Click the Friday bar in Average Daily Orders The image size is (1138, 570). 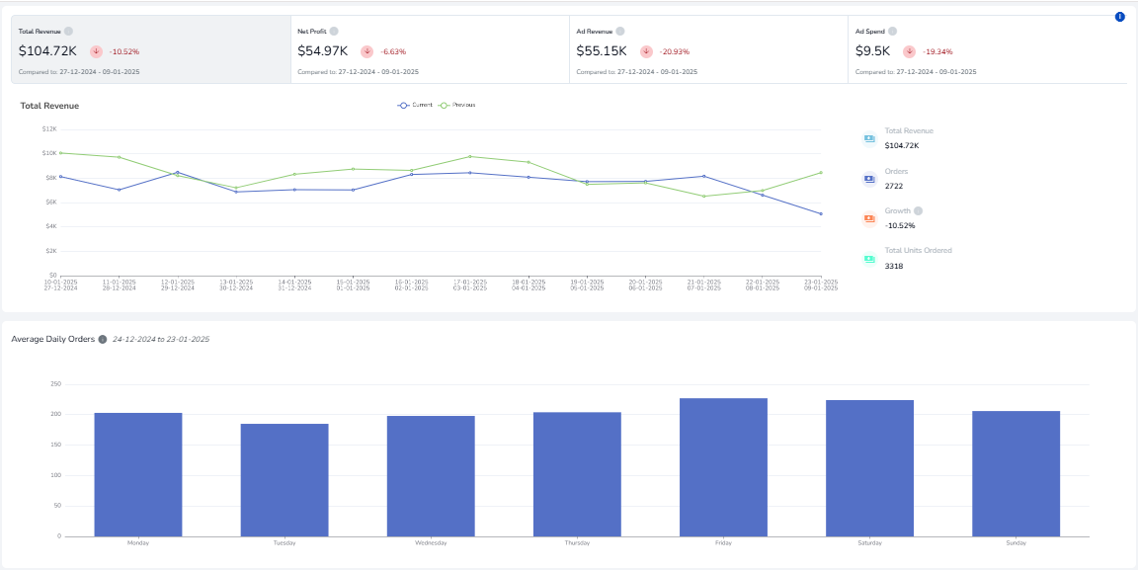pyautogui.click(x=722, y=464)
